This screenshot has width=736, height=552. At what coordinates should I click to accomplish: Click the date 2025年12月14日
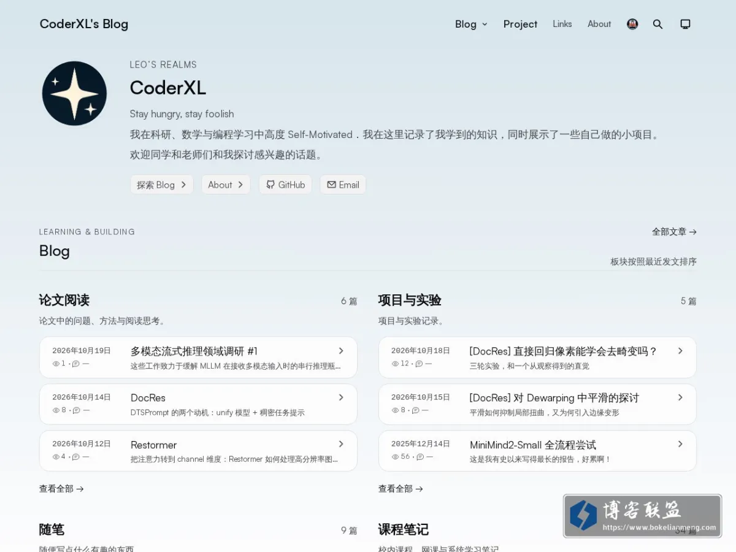tap(421, 444)
